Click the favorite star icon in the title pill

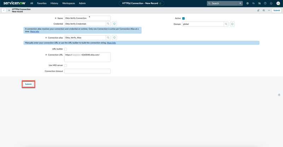[160, 4]
